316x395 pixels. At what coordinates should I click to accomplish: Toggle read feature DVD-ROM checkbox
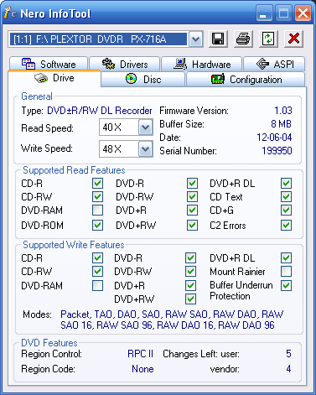pos(97,225)
